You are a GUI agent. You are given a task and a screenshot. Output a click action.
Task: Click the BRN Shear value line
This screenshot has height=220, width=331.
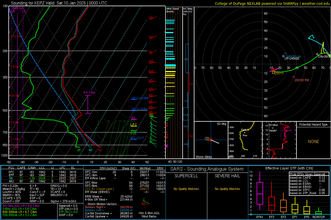click(109, 196)
